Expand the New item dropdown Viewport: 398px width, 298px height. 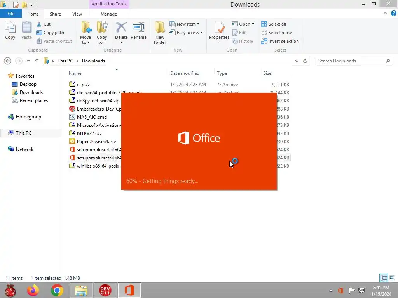(x=198, y=24)
